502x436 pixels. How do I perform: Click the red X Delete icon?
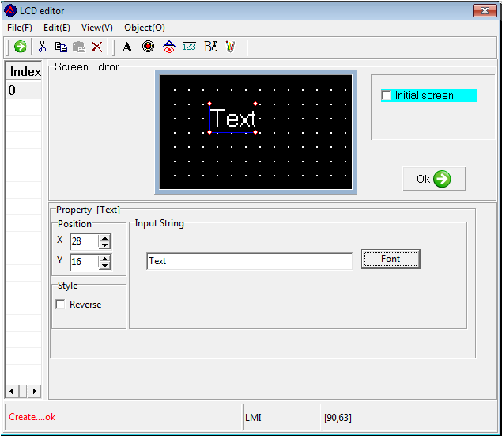(x=97, y=47)
